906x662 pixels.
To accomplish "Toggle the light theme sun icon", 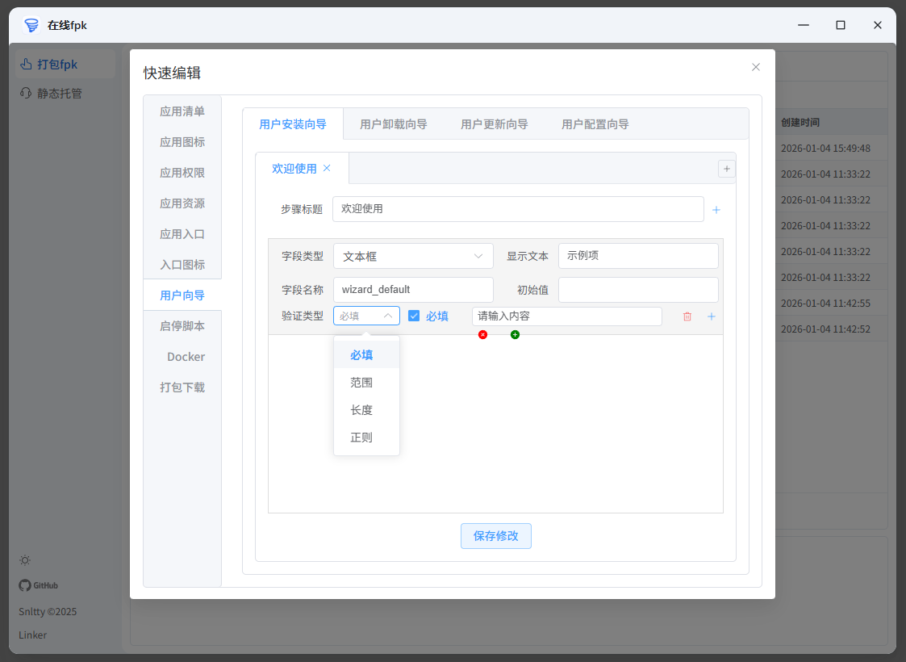I will tap(25, 560).
